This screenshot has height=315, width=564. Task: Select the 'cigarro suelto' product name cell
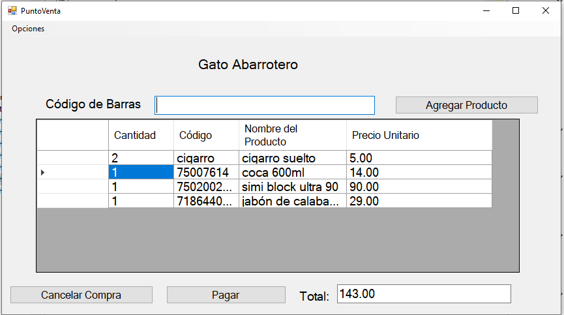pos(292,158)
